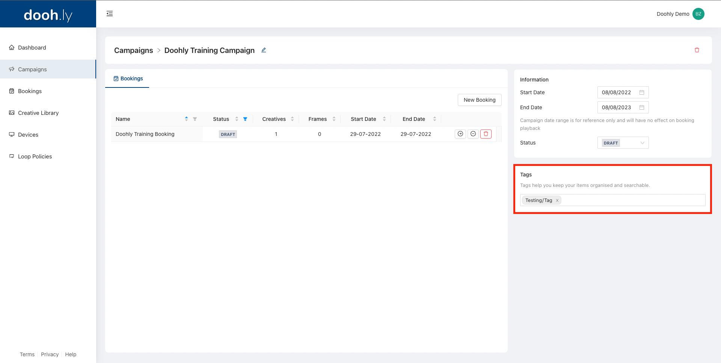The height and width of the screenshot is (363, 721).
Task: Open calendar picker for campaign End Date
Action: (x=642, y=107)
